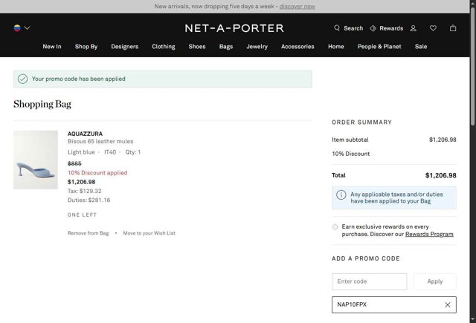Open the Jewelry menu

click(257, 47)
